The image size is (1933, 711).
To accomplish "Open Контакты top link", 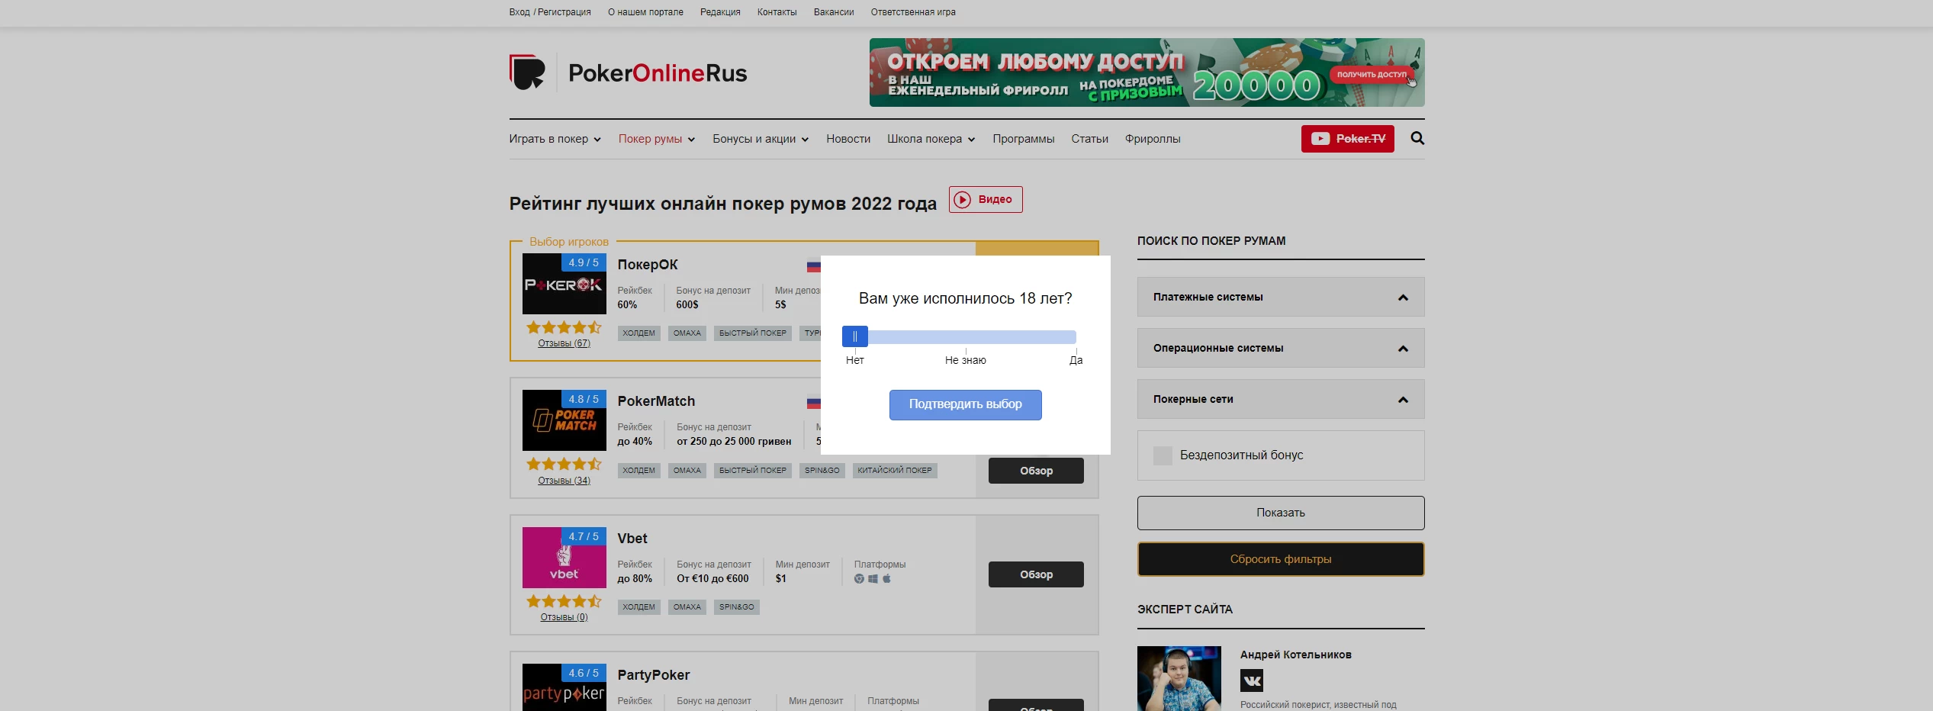I will (x=777, y=12).
